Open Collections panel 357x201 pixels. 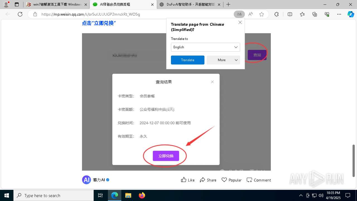pos(315,14)
